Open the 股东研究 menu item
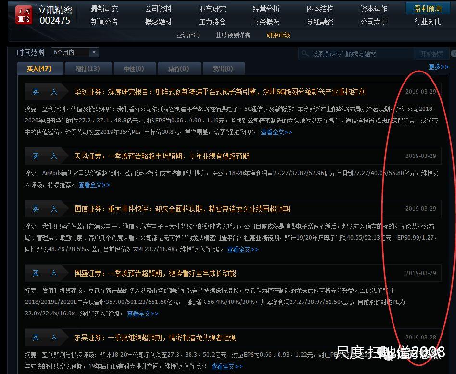The width and height of the screenshot is (456, 374). pyautogui.click(x=212, y=9)
